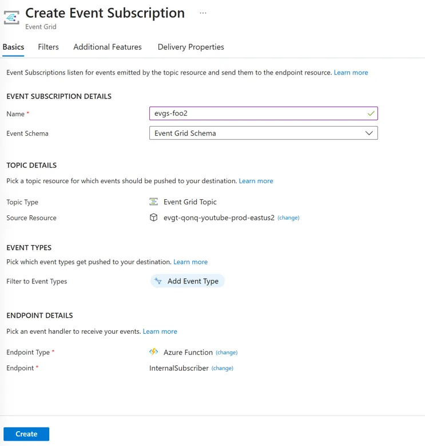
Task: Click the EVENT TYPES heading
Action: point(29,248)
